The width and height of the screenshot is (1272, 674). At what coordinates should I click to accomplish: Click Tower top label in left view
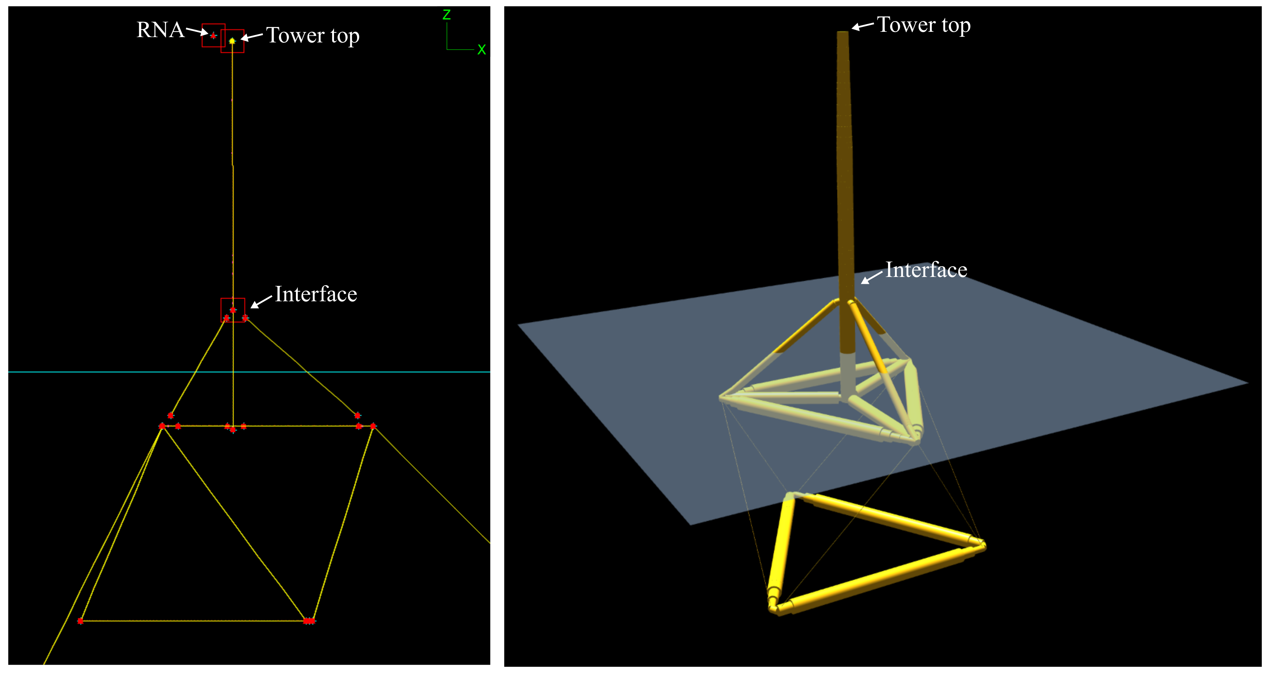(x=312, y=36)
